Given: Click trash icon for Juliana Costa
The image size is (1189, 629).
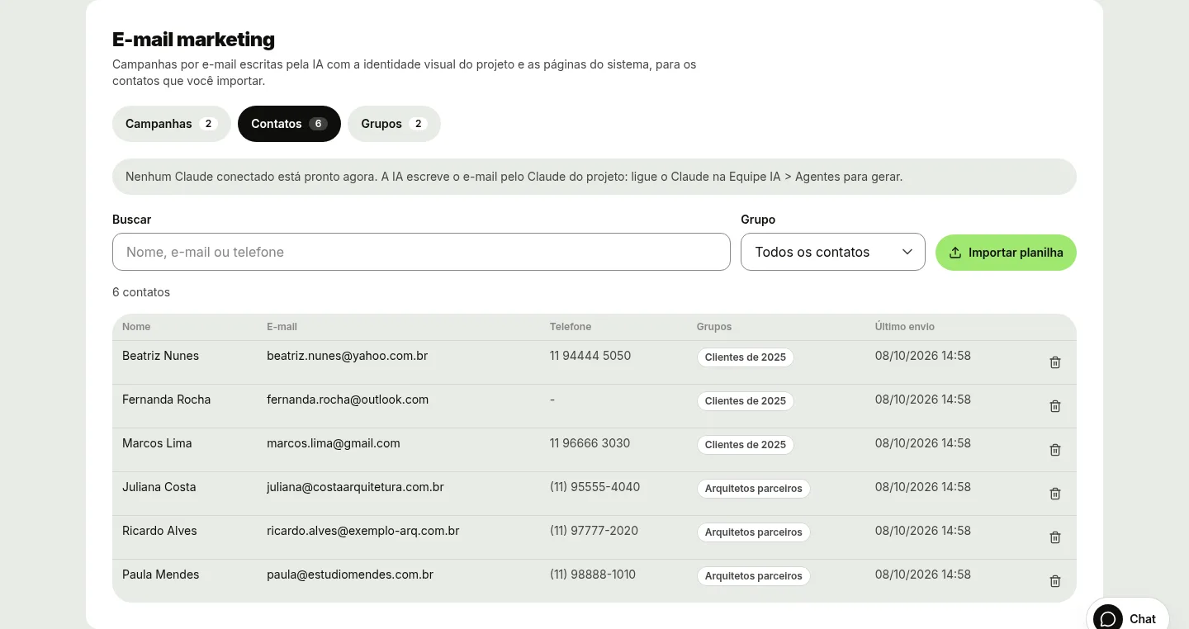Looking at the screenshot, I should 1054,494.
